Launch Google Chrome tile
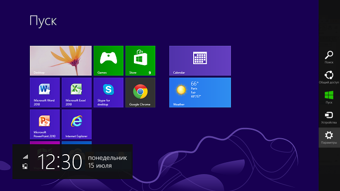Viewport: 340px width, 191px height. click(x=140, y=93)
